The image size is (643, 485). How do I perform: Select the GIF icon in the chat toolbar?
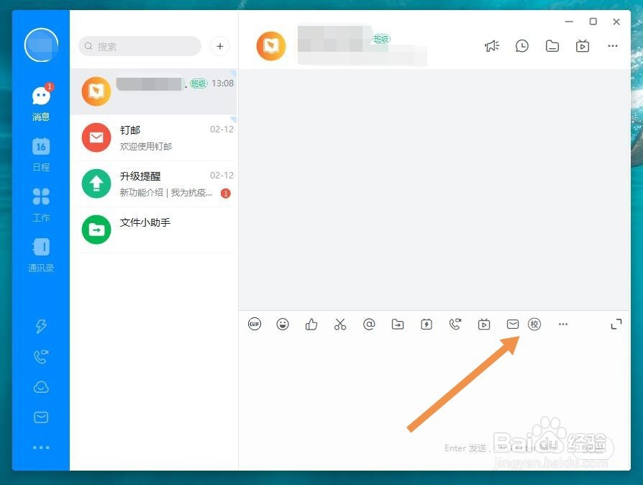point(255,324)
